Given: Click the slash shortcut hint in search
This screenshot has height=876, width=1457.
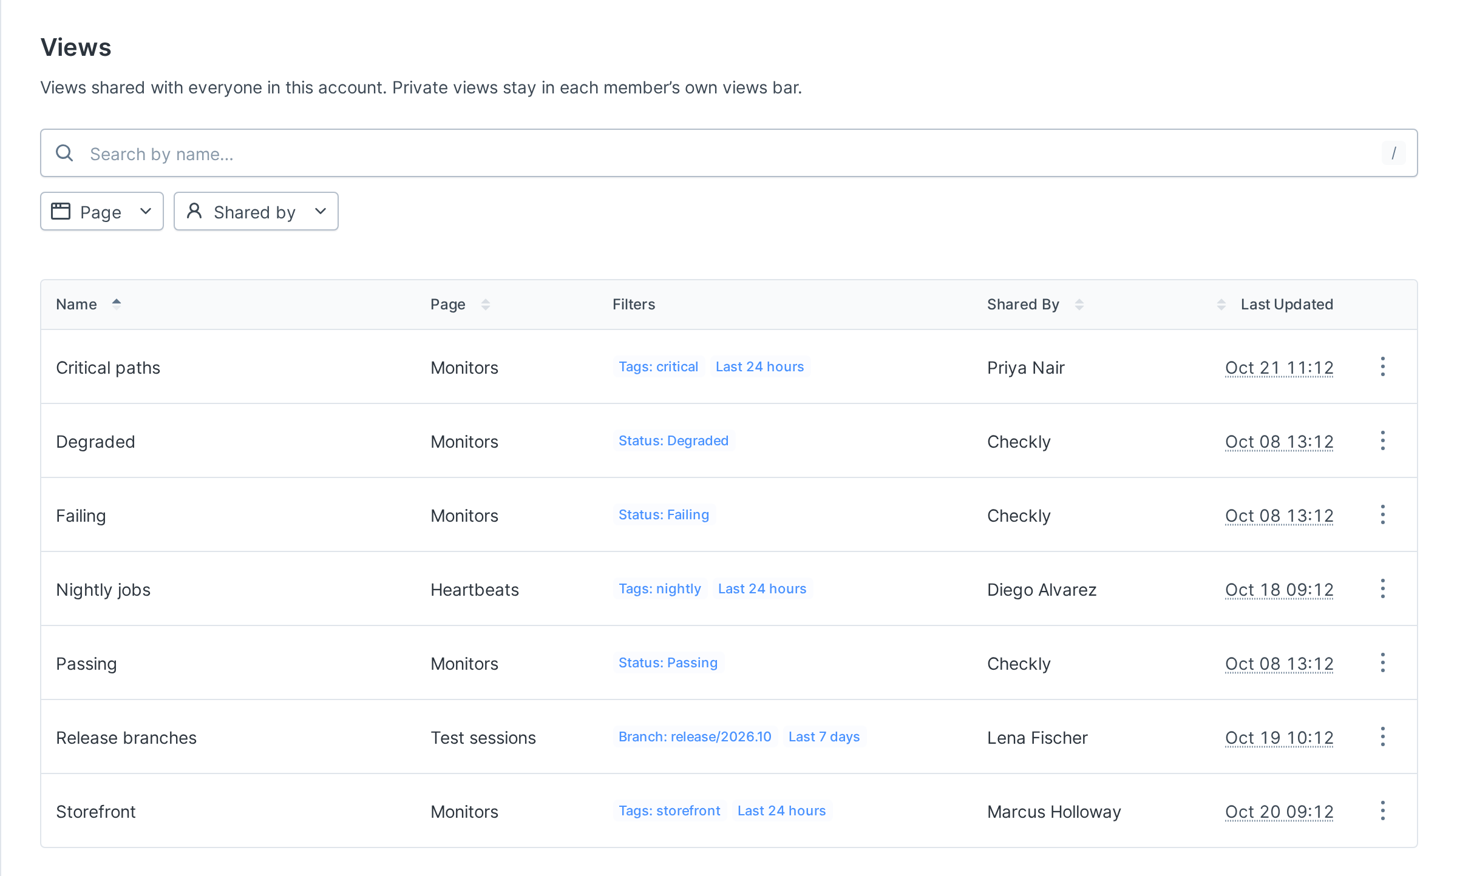Looking at the screenshot, I should [1393, 153].
